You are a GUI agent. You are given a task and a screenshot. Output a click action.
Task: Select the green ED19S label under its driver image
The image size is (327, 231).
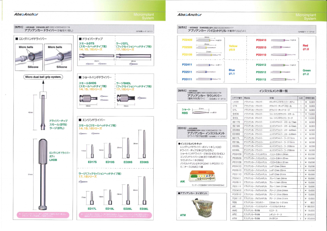pos(110,162)
